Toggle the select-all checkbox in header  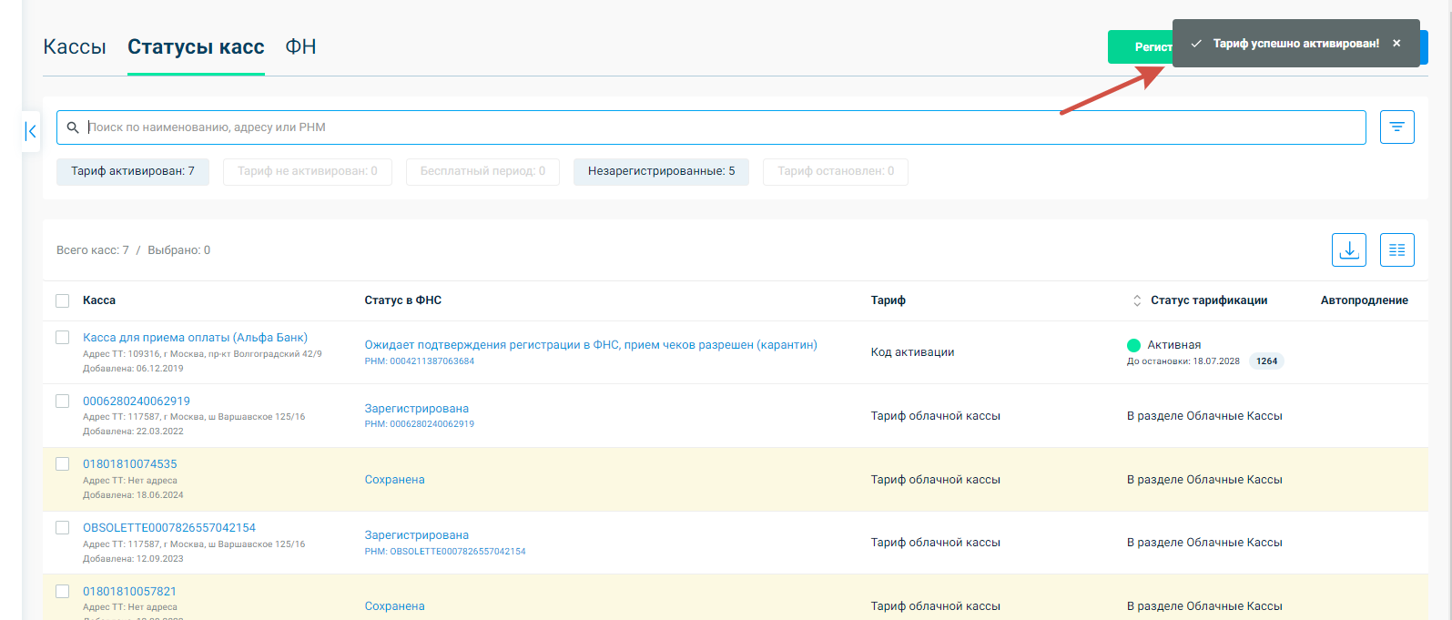(x=62, y=300)
